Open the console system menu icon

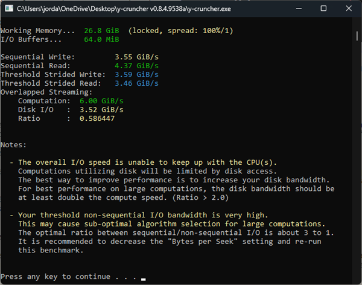click(x=9, y=8)
